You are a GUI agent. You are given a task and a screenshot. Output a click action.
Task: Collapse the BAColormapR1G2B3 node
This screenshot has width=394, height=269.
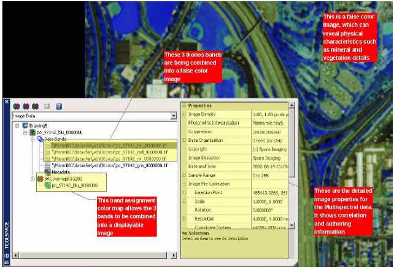33,179
